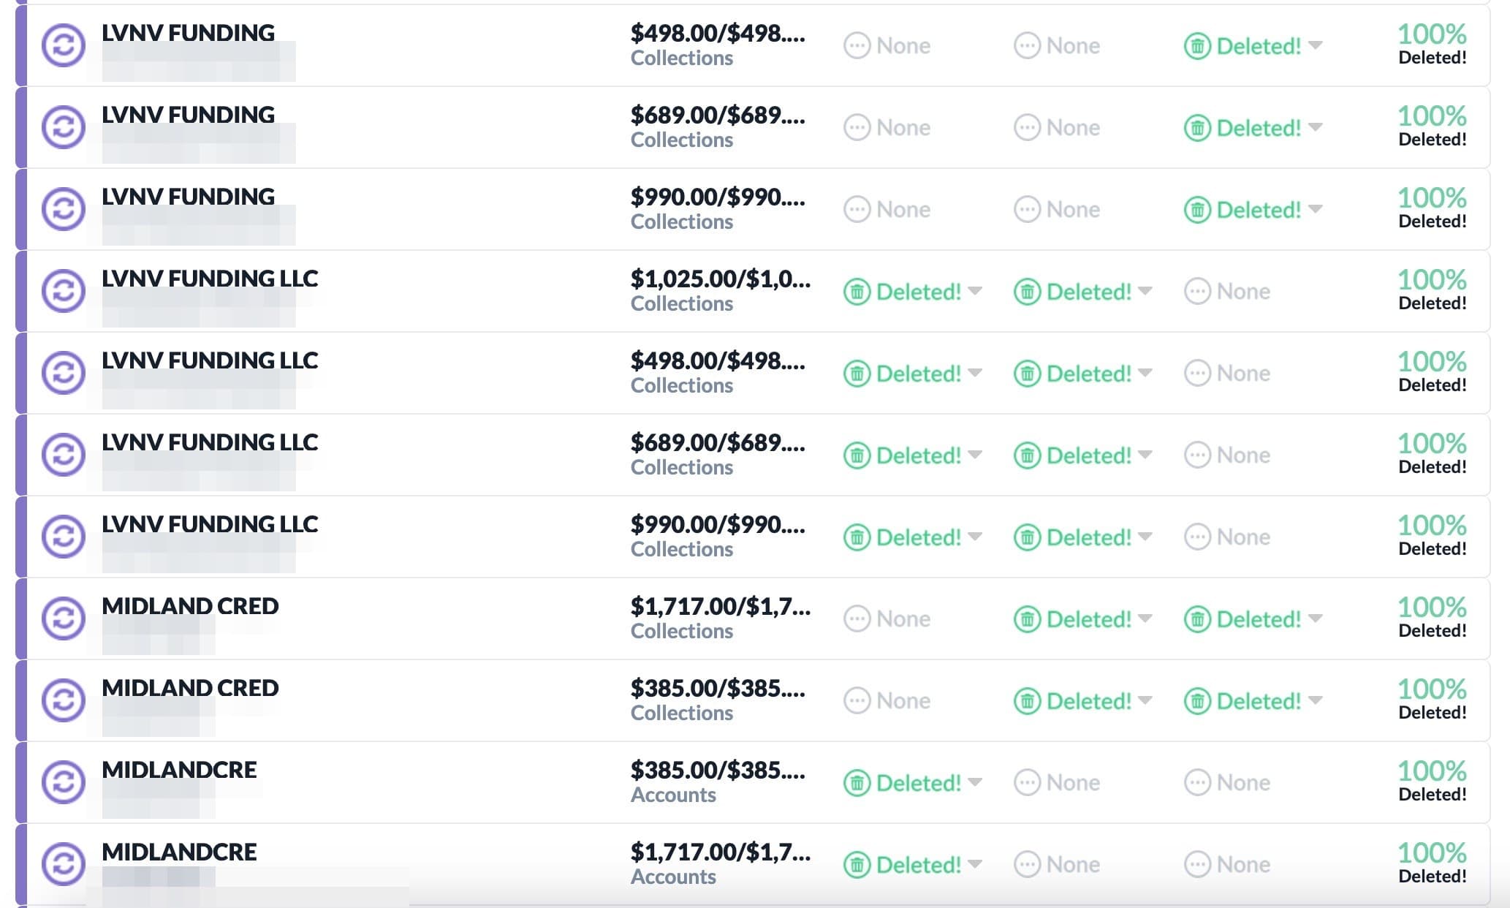
Task: Refresh the LVNV FUNDING LLC $1,025.00 account
Action: 64,291
